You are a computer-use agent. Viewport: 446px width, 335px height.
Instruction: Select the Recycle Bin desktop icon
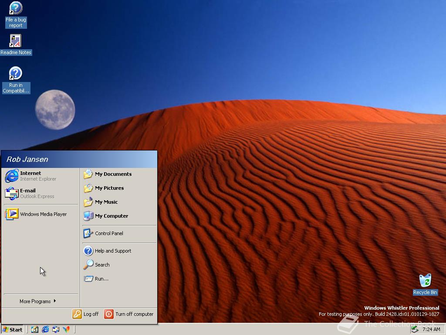coord(425,284)
